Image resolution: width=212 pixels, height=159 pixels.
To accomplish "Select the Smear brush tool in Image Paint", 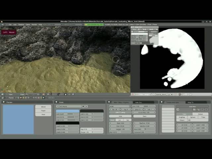I will (148, 29).
